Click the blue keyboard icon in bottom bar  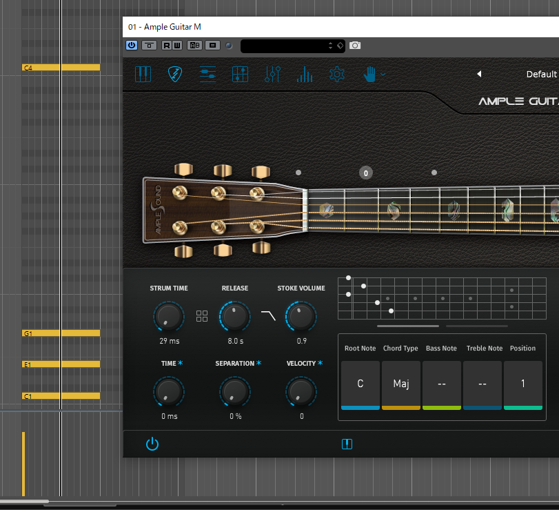click(x=347, y=444)
